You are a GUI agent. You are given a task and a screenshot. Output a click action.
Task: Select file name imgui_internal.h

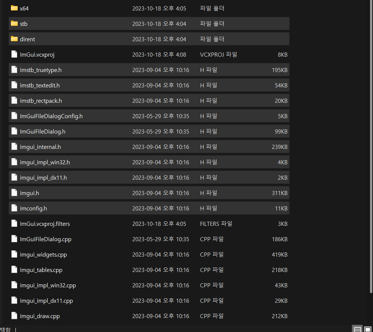(41, 147)
